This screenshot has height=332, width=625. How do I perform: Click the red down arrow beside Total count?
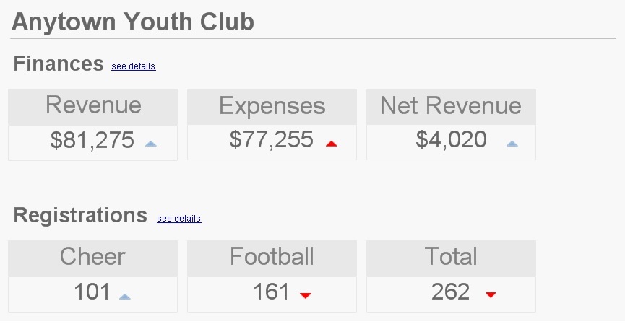coord(491,294)
